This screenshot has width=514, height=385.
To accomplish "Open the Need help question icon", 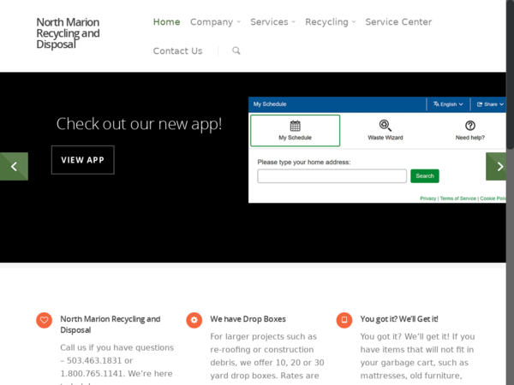I will pos(470,126).
